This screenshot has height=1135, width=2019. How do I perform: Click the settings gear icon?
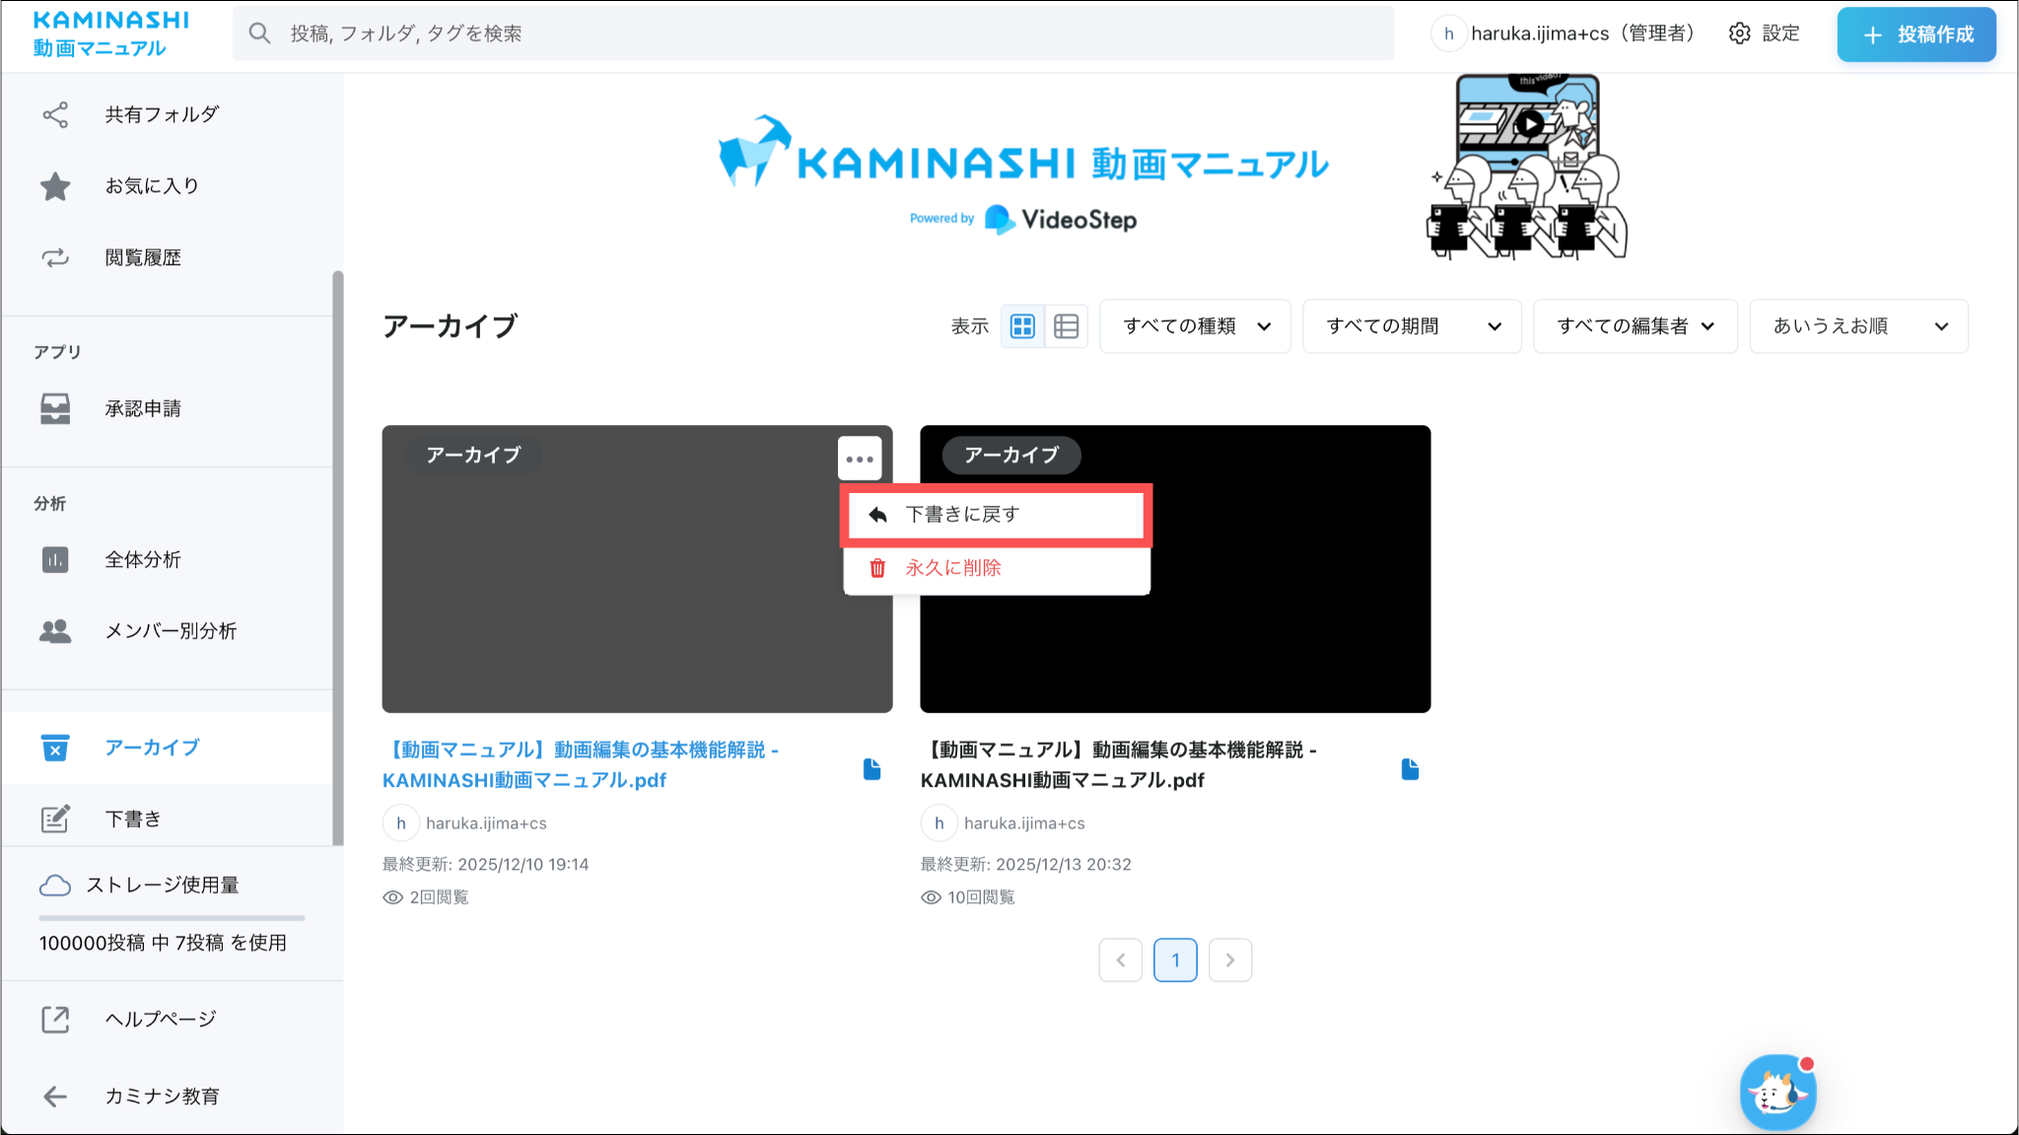(1740, 34)
